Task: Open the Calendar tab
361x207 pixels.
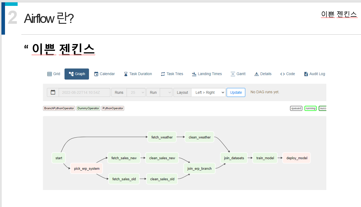Action: pyautogui.click(x=104, y=74)
